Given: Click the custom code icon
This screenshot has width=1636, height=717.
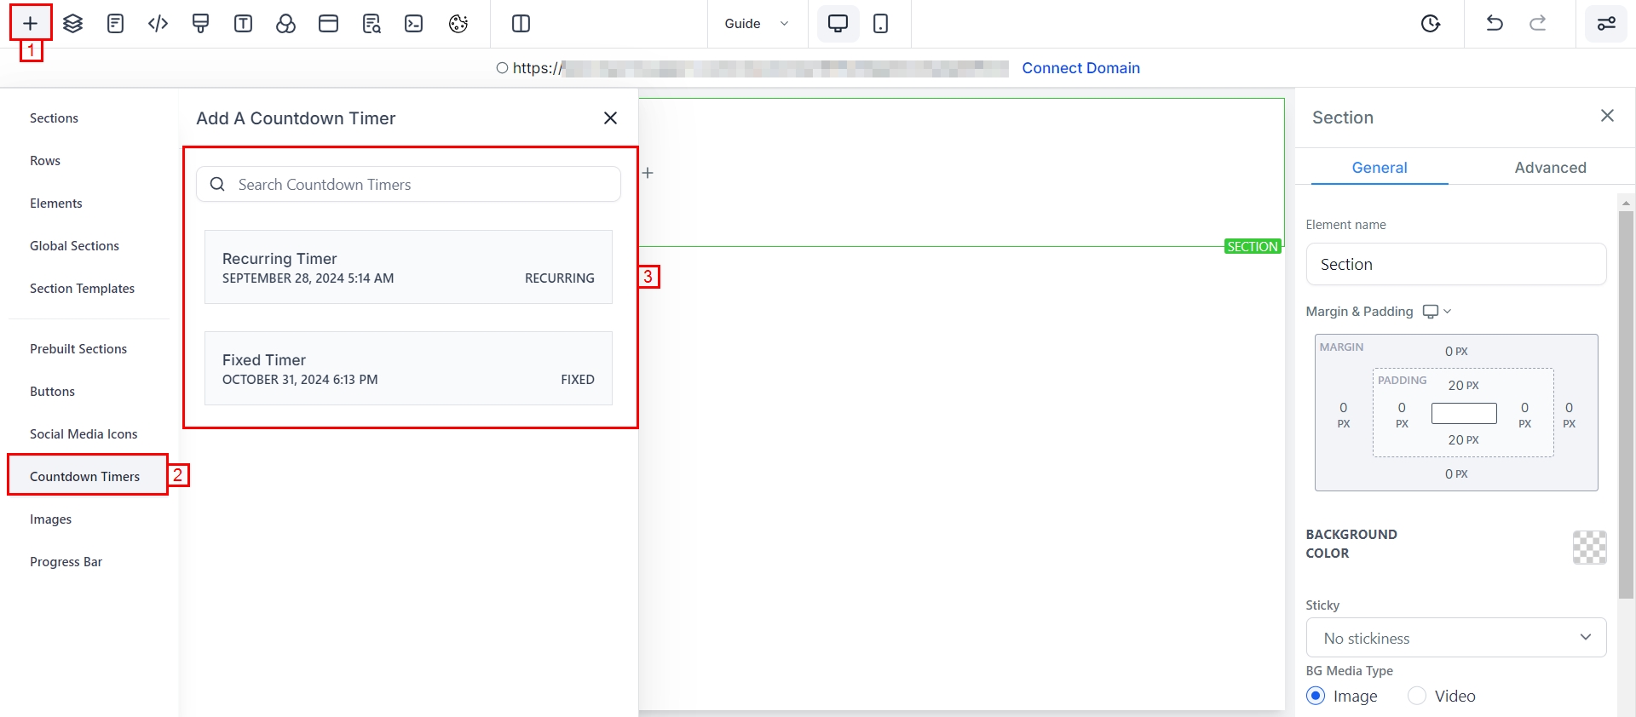Looking at the screenshot, I should point(158,24).
